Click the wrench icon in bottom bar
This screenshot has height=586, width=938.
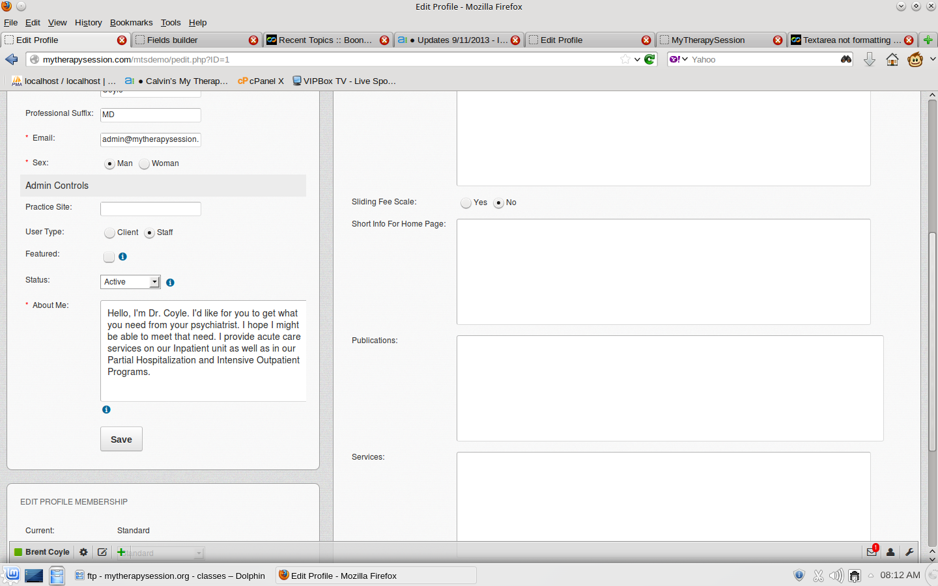909,552
